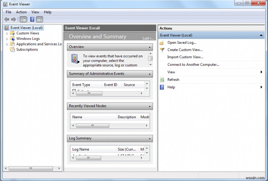268x181 pixels.
Task: Click the Event Viewer title bar icon
Action: (5, 4)
